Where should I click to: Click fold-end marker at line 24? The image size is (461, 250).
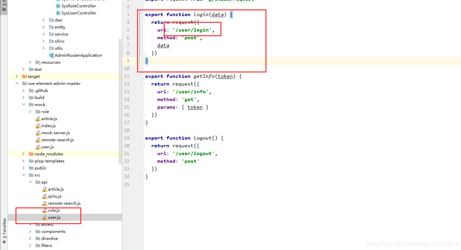[x=143, y=177]
